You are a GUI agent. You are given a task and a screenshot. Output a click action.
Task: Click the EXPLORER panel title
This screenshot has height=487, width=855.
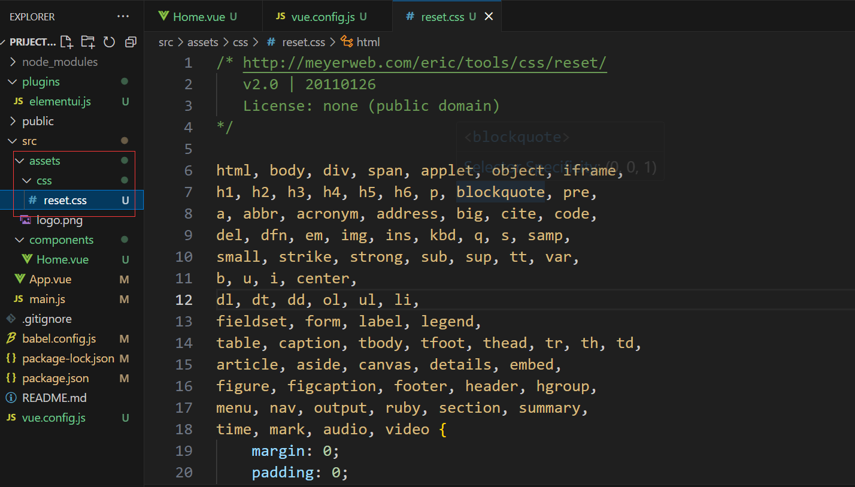[x=32, y=17]
